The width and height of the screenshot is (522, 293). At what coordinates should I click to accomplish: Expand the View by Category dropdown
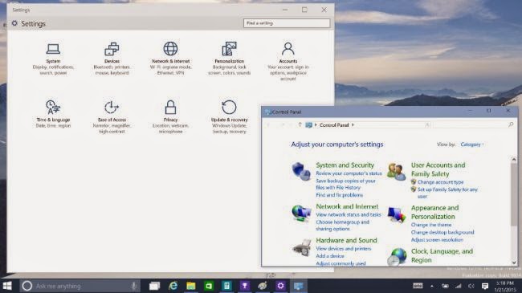(472, 144)
